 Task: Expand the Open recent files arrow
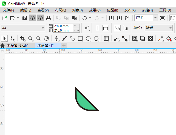click(x=18, y=18)
